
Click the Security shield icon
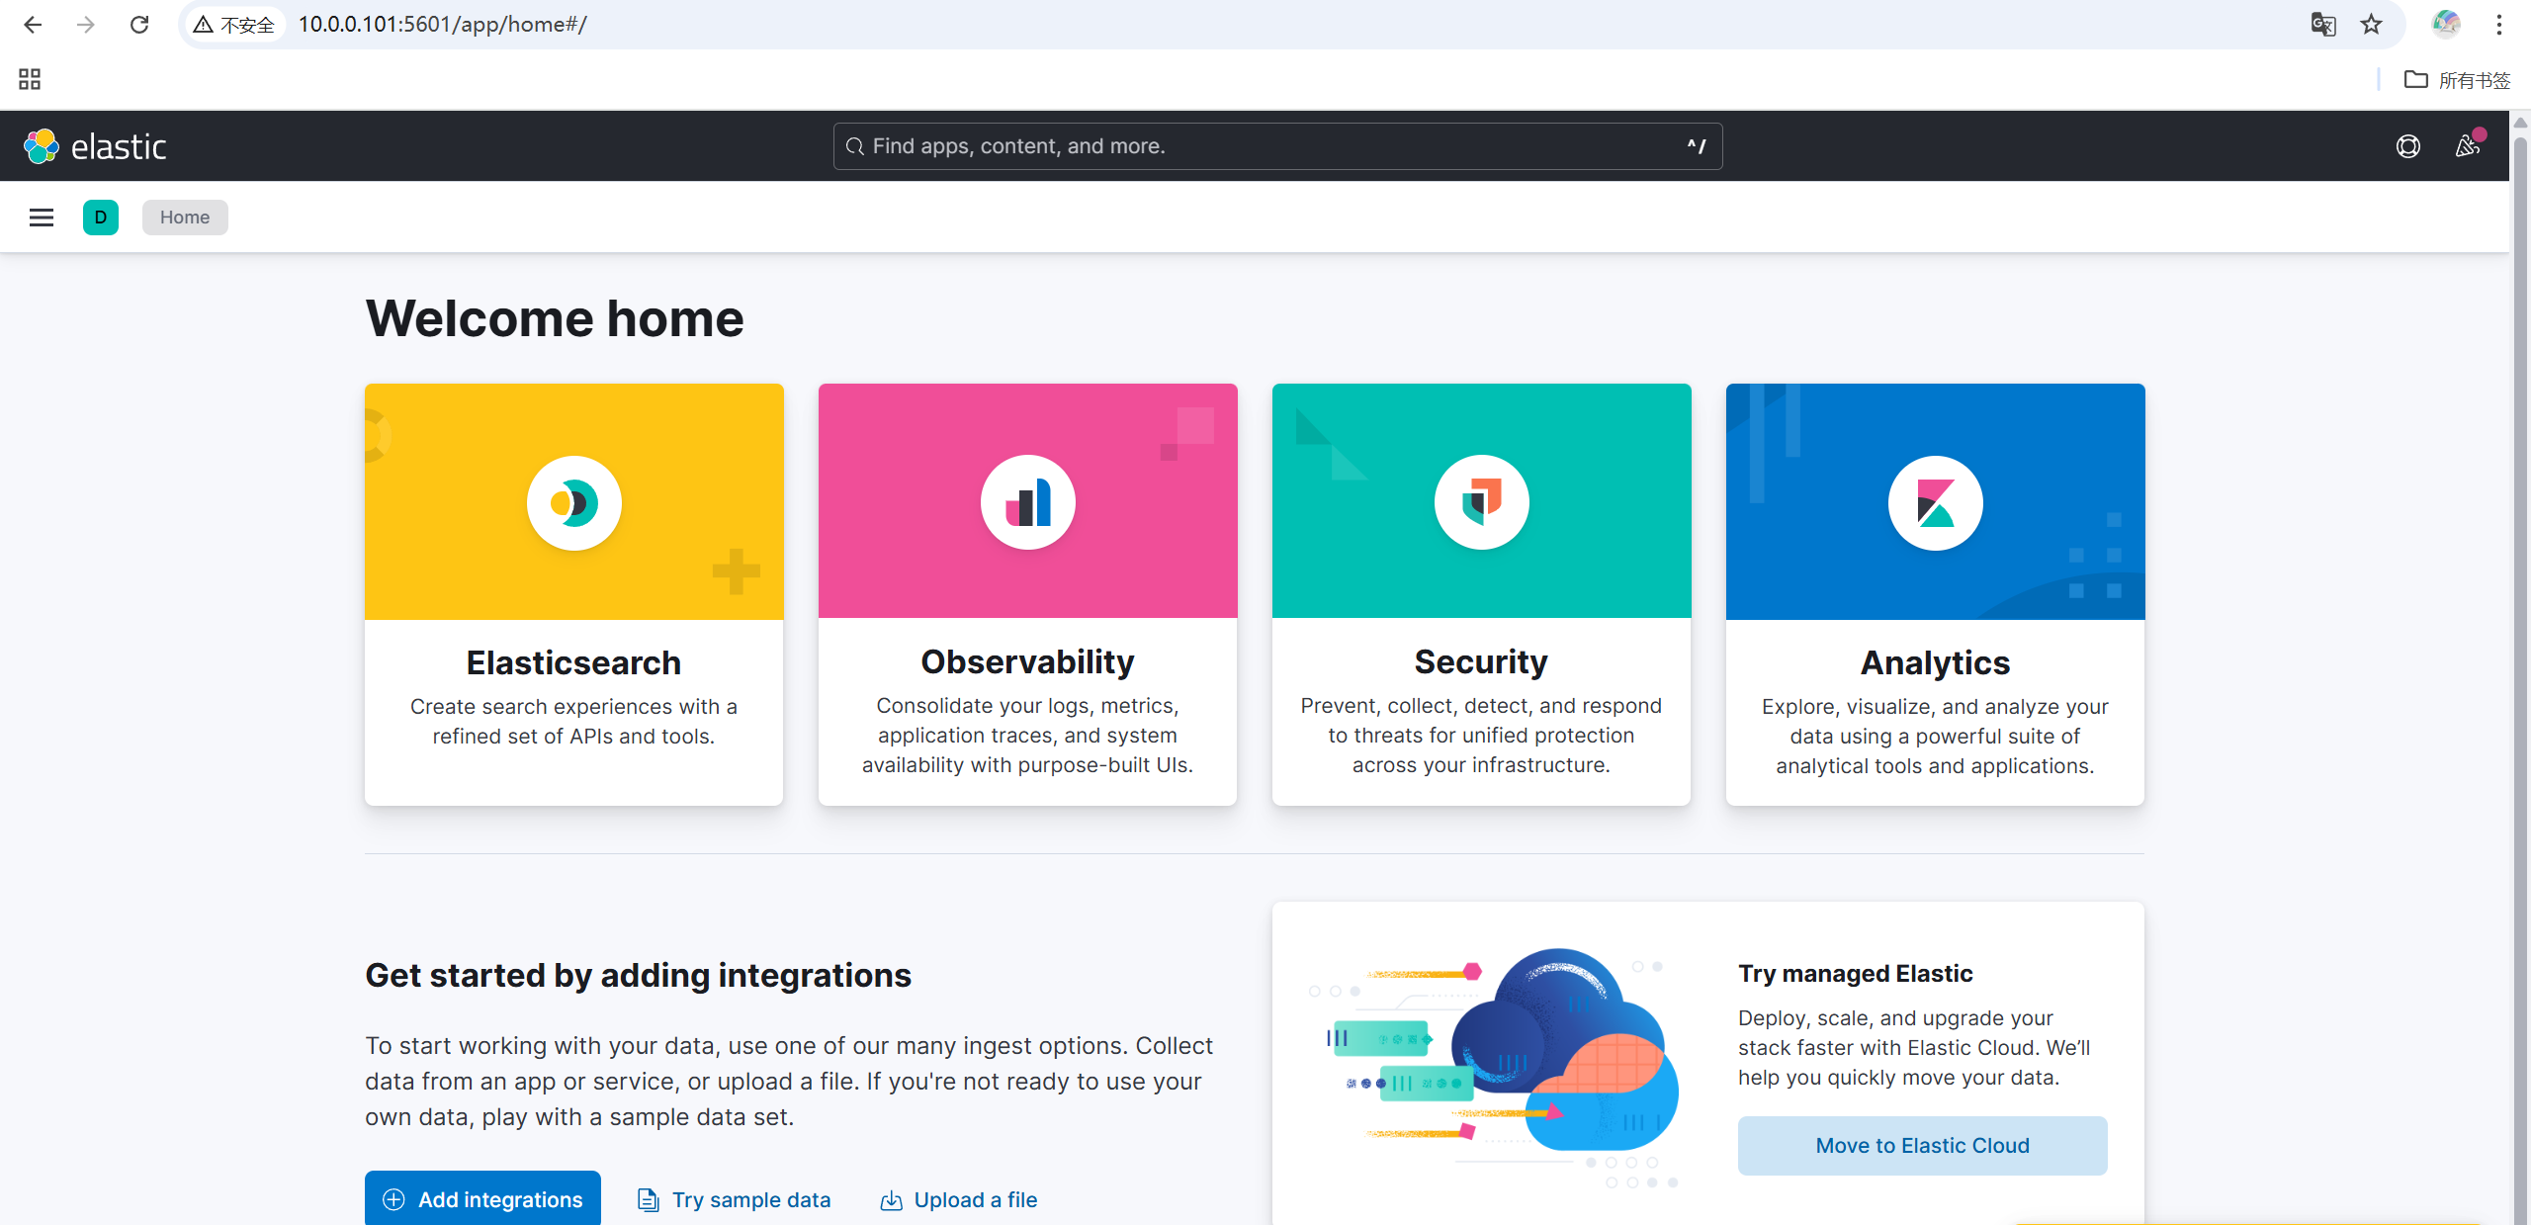[1481, 502]
